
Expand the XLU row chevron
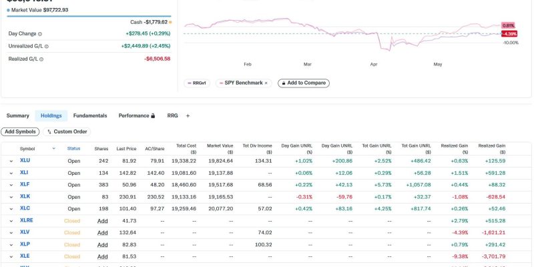(11, 161)
